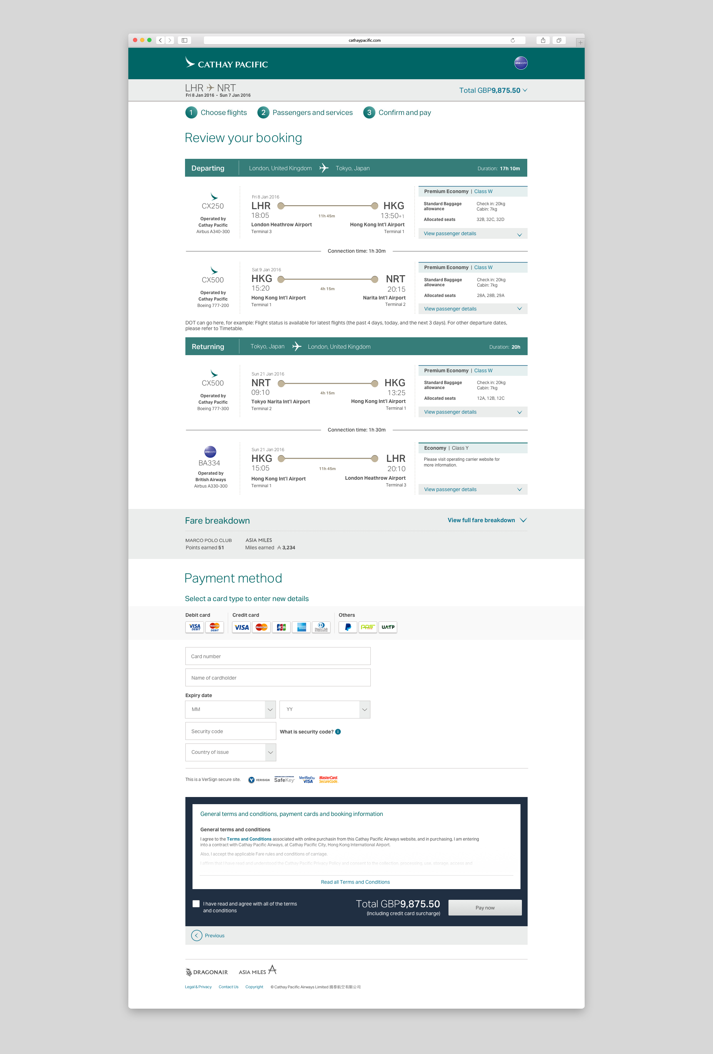Go back with browser back arrow
Viewport: 713px width, 1054px height.
tap(160, 40)
